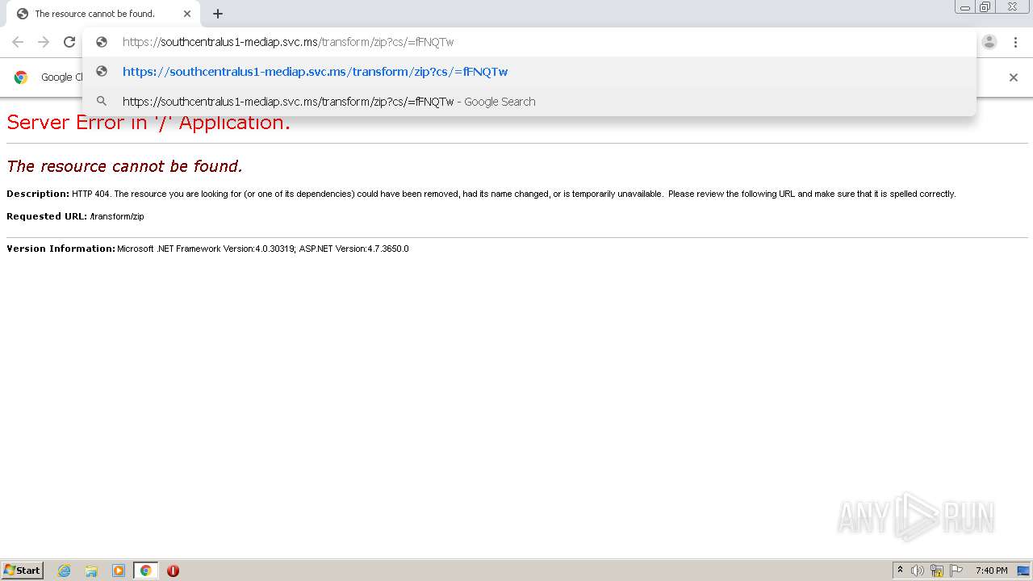Select the blue URL autocomplete suggestion
The image size is (1033, 581).
click(529, 72)
